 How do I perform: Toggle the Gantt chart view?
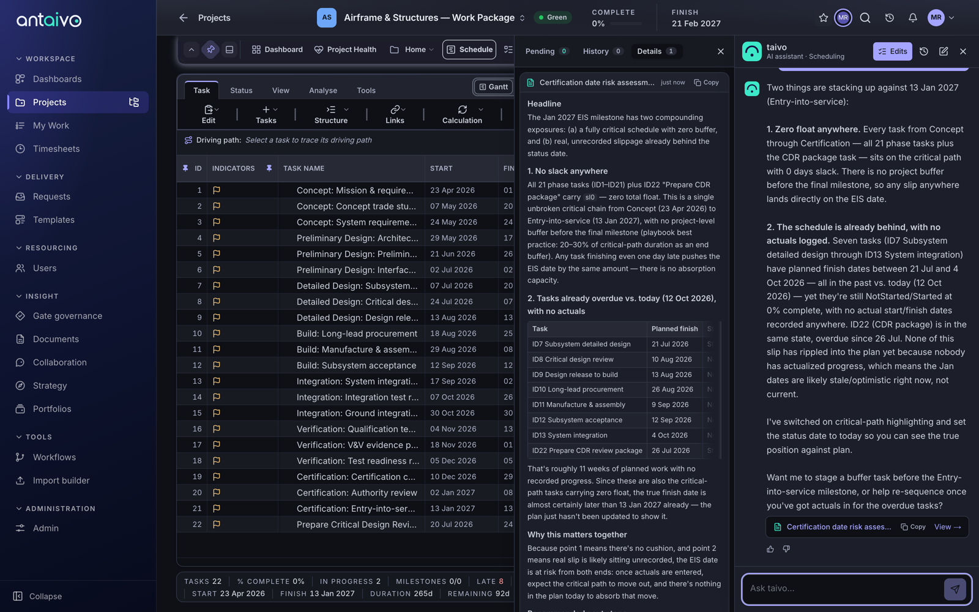click(x=493, y=87)
